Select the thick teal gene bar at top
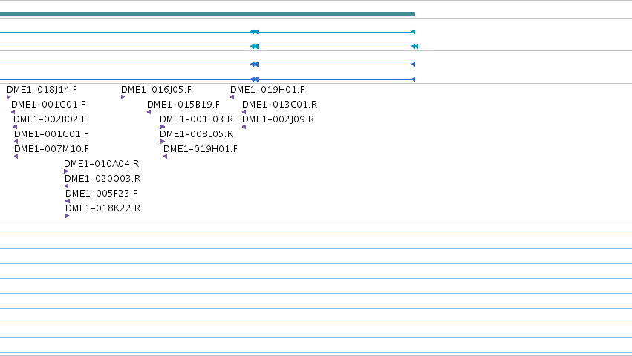 point(208,14)
